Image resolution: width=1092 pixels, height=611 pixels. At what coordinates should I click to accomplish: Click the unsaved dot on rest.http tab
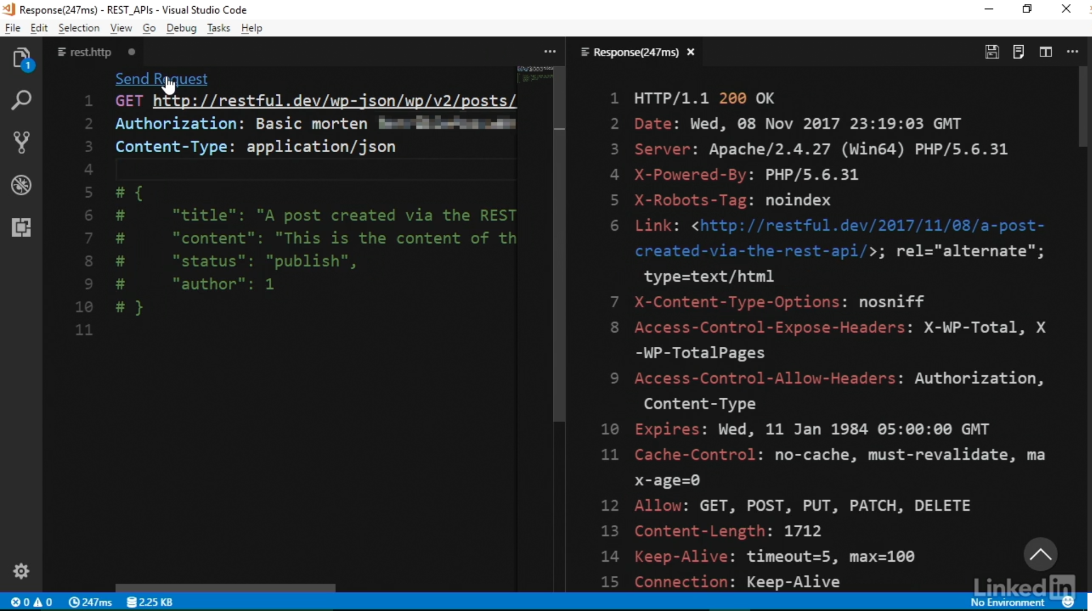pyautogui.click(x=131, y=52)
